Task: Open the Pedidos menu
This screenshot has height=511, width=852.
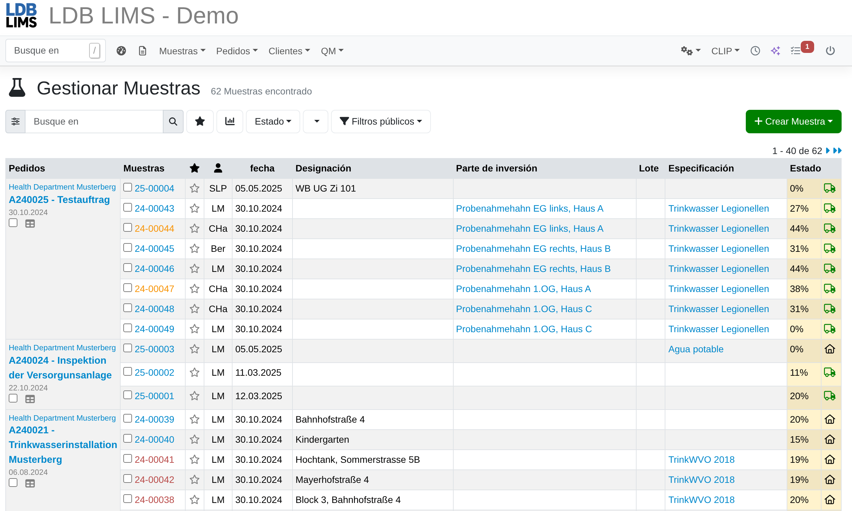Action: 237,51
